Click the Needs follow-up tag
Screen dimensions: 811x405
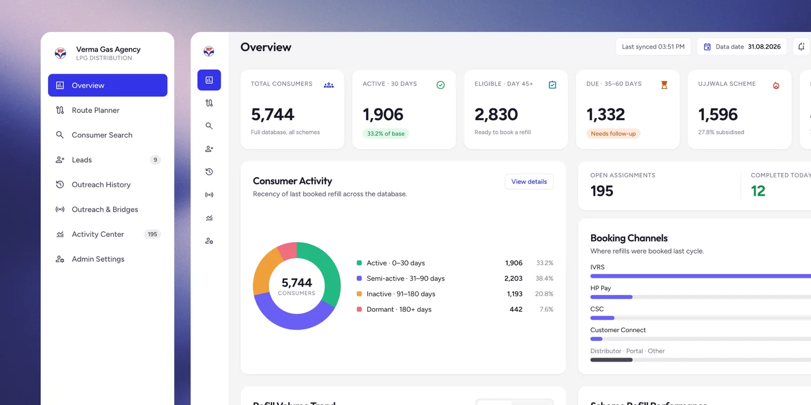point(613,134)
